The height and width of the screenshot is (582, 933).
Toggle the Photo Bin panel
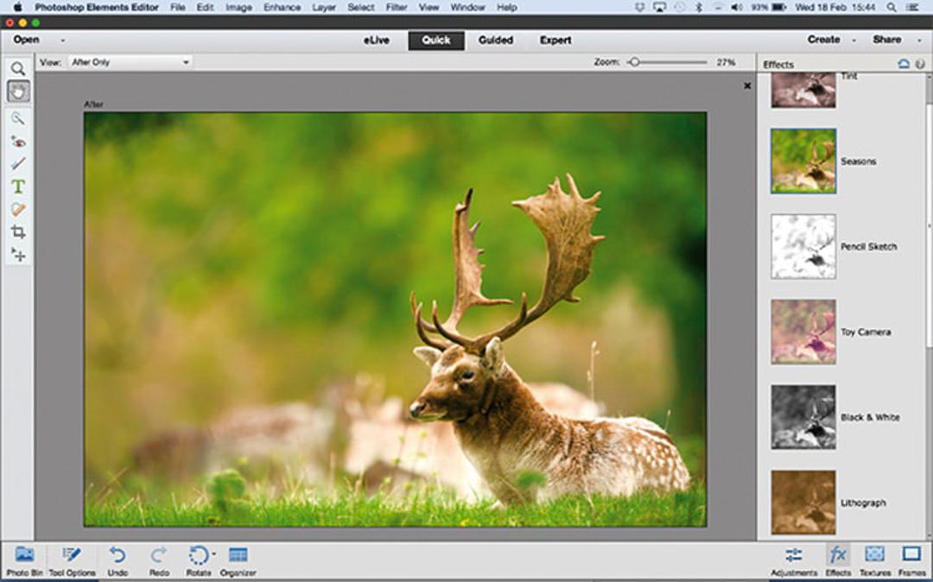[x=24, y=561]
